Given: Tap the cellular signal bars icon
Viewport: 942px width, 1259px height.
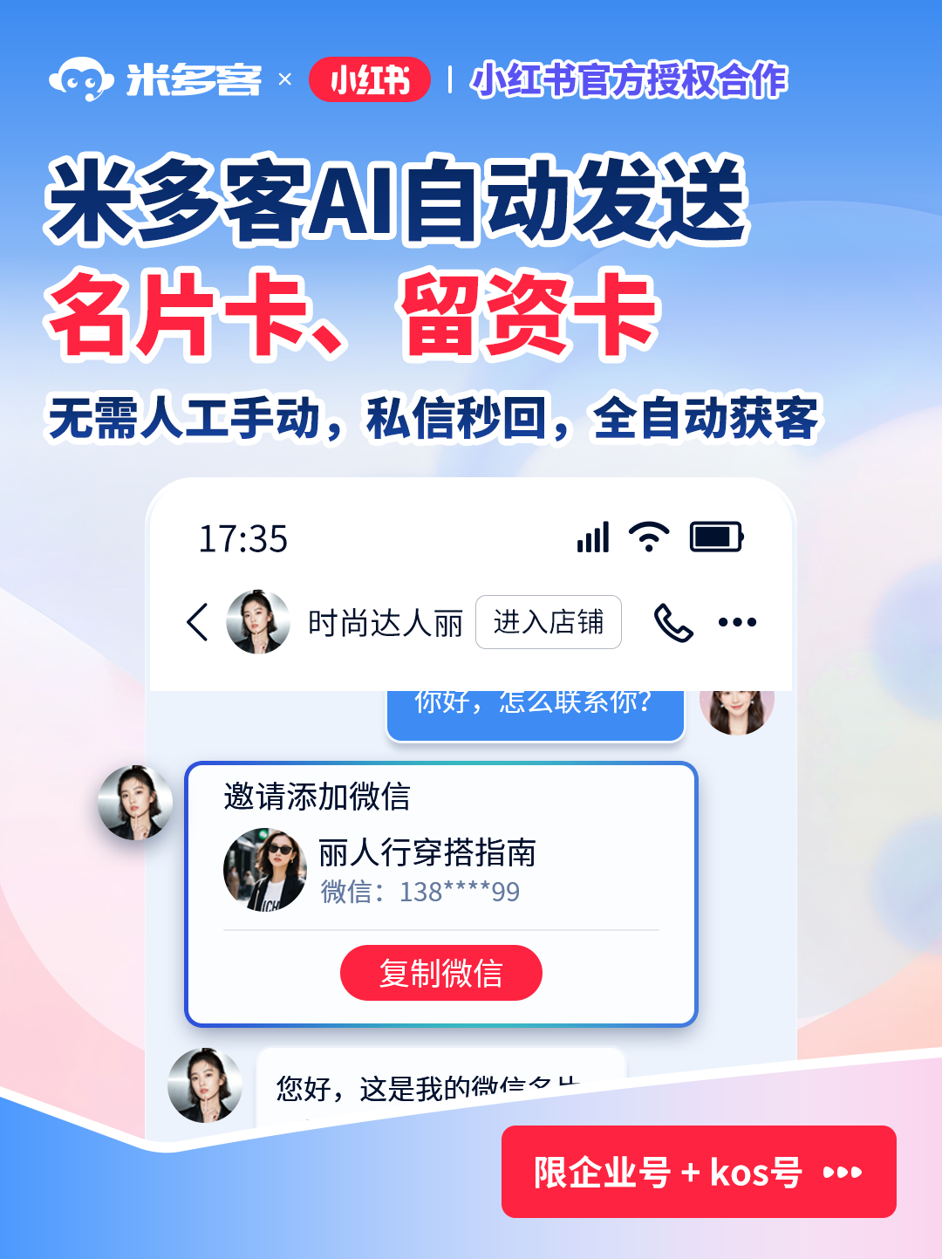Looking at the screenshot, I should pyautogui.click(x=593, y=537).
